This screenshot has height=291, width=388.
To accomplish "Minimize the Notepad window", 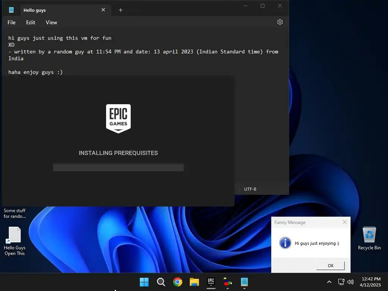I will click(x=246, y=6).
